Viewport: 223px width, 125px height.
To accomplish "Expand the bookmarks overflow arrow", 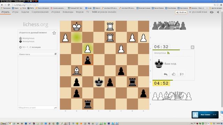I will coord(207,8).
